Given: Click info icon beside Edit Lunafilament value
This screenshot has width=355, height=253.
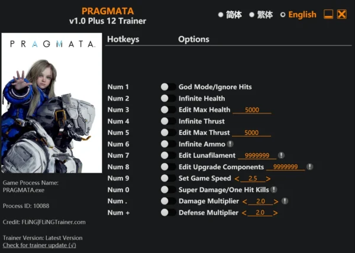Looking at the screenshot, I should pos(281,155).
